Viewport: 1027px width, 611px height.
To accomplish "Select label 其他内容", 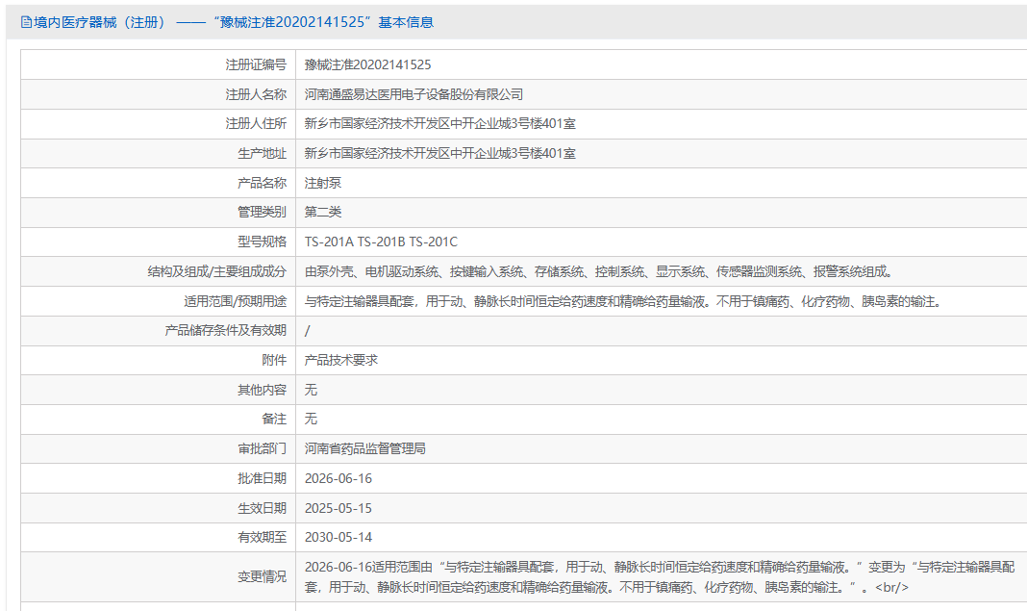I will [x=262, y=390].
